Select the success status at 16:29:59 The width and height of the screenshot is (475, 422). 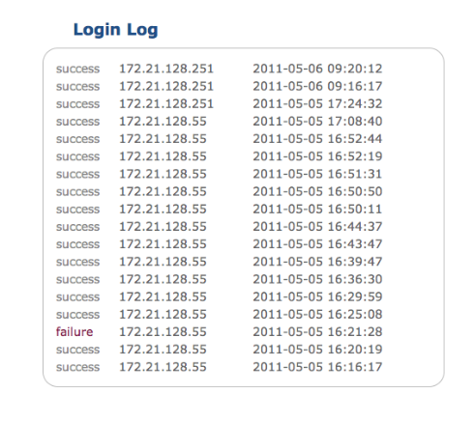coord(77,296)
